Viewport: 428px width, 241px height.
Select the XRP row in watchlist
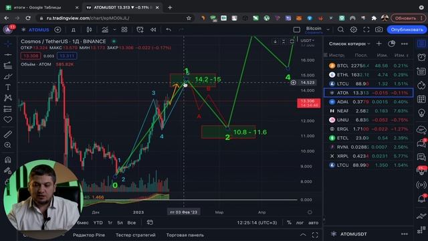(368, 156)
